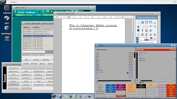Click the AMOS checkmark test icon
The width and height of the screenshot is (177, 99).
tap(44, 12)
